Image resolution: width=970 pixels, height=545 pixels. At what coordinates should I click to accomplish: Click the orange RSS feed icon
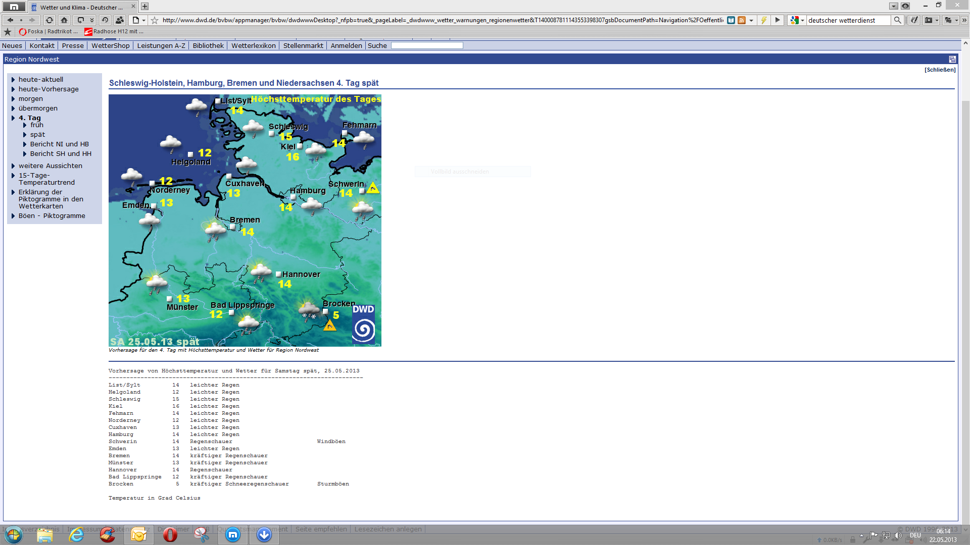point(742,20)
